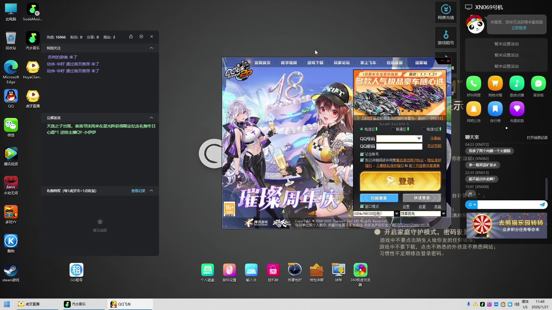The image size is (552, 310).
Task: Click the 忘记密码 link
Action: (434, 146)
